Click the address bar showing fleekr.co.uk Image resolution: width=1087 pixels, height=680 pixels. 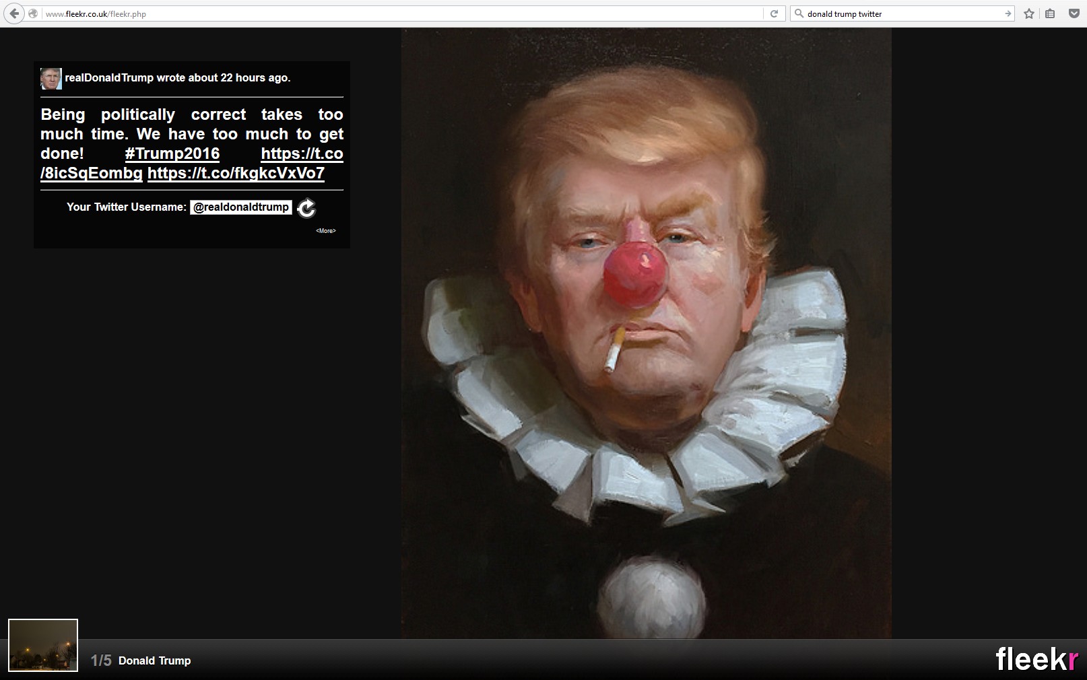403,13
